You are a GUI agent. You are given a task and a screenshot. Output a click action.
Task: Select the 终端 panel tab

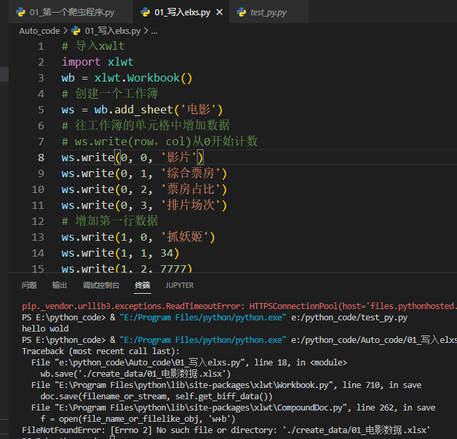[x=143, y=285]
